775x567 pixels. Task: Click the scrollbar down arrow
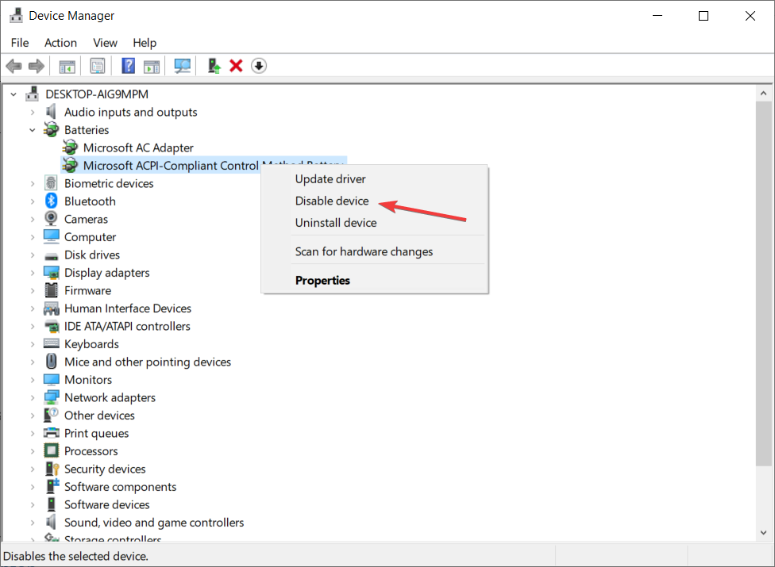click(x=763, y=532)
